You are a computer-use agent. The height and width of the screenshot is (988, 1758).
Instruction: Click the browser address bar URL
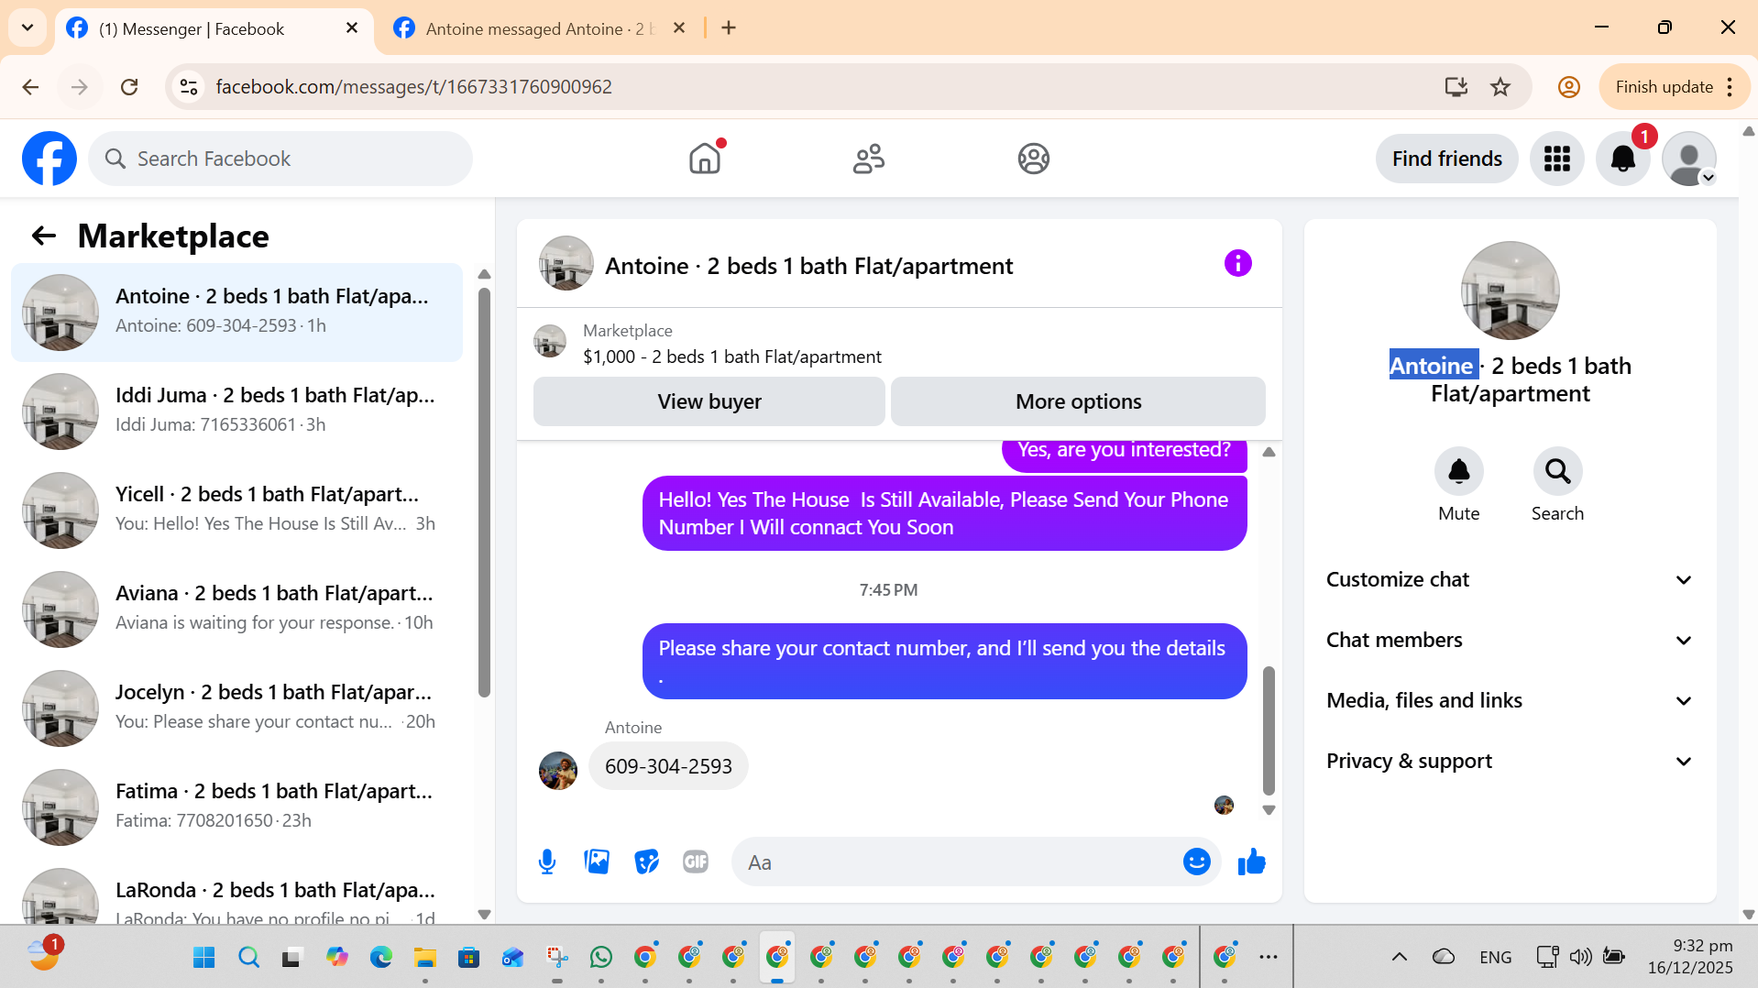click(x=413, y=87)
